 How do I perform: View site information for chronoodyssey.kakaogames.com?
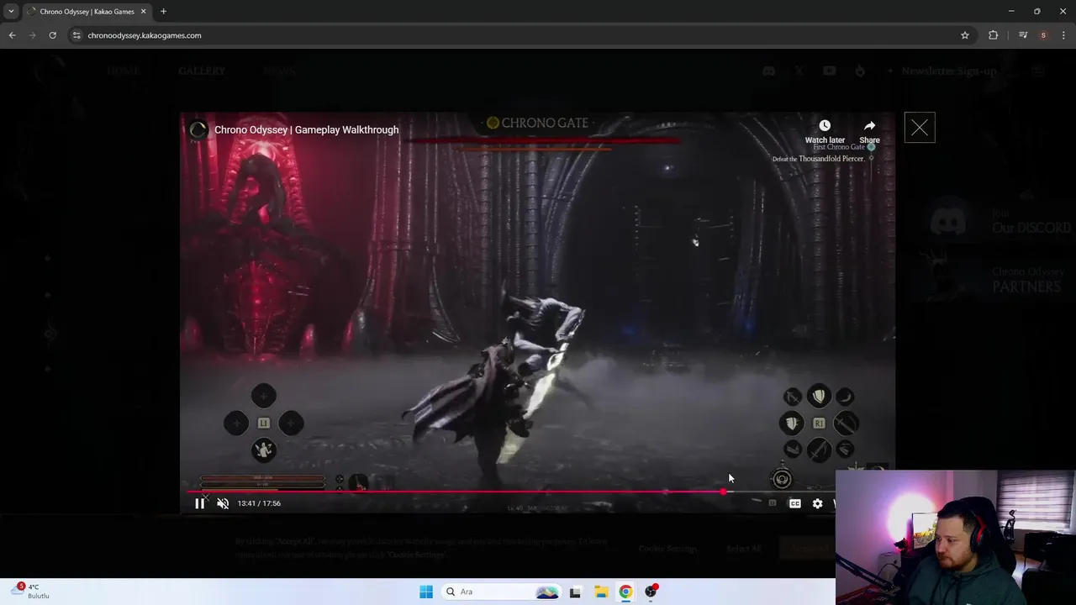76,35
